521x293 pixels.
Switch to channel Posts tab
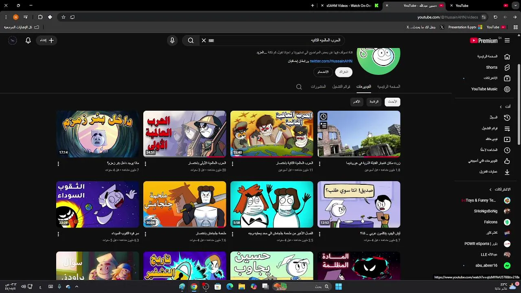tap(318, 87)
